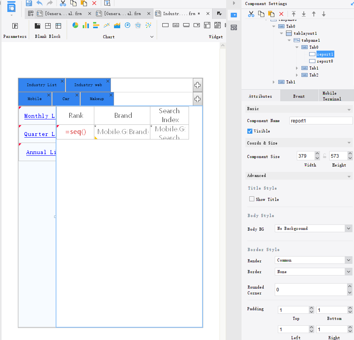Add a tab with the upper plus button
354x340 pixels.
point(197,85)
